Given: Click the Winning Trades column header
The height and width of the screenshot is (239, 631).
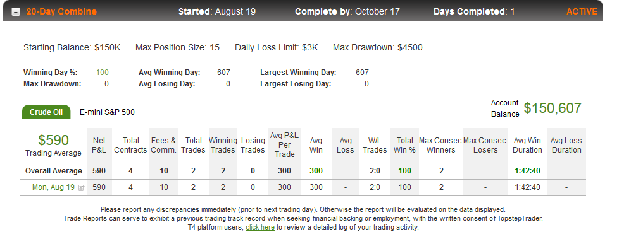Looking at the screenshot, I should pyautogui.click(x=223, y=145).
